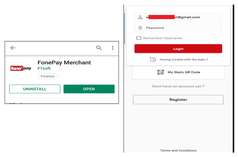The height and width of the screenshot is (157, 238).
Task: Tap the FonePay app logo
Action: tap(21, 68)
